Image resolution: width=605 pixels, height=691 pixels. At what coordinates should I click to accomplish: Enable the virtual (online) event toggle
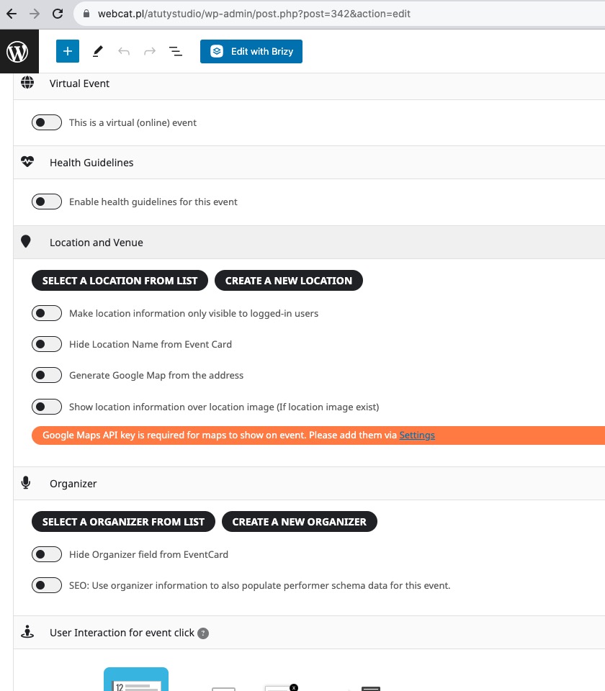pos(47,122)
